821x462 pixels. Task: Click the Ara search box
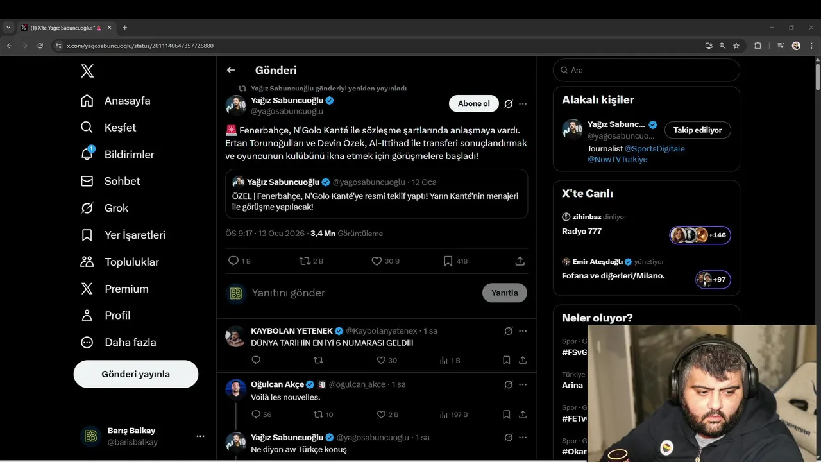pyautogui.click(x=646, y=70)
